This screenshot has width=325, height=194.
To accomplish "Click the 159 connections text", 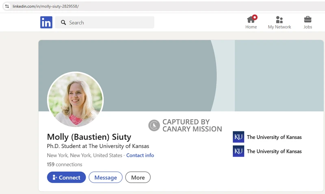I will click(65, 164).
